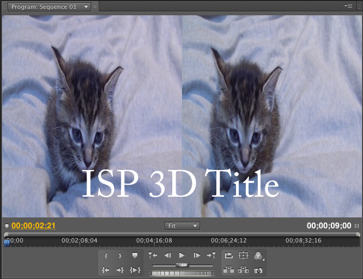This screenshot has width=363, height=279.
Task: Click the Set Out Point button
Action: [x=120, y=256]
